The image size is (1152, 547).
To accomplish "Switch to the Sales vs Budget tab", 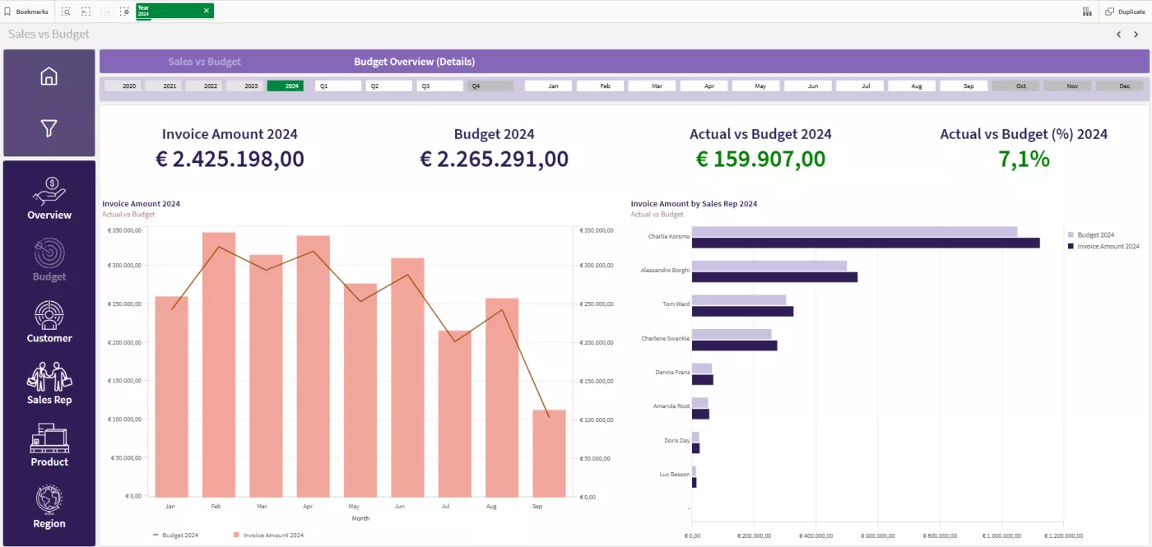I will [x=205, y=61].
